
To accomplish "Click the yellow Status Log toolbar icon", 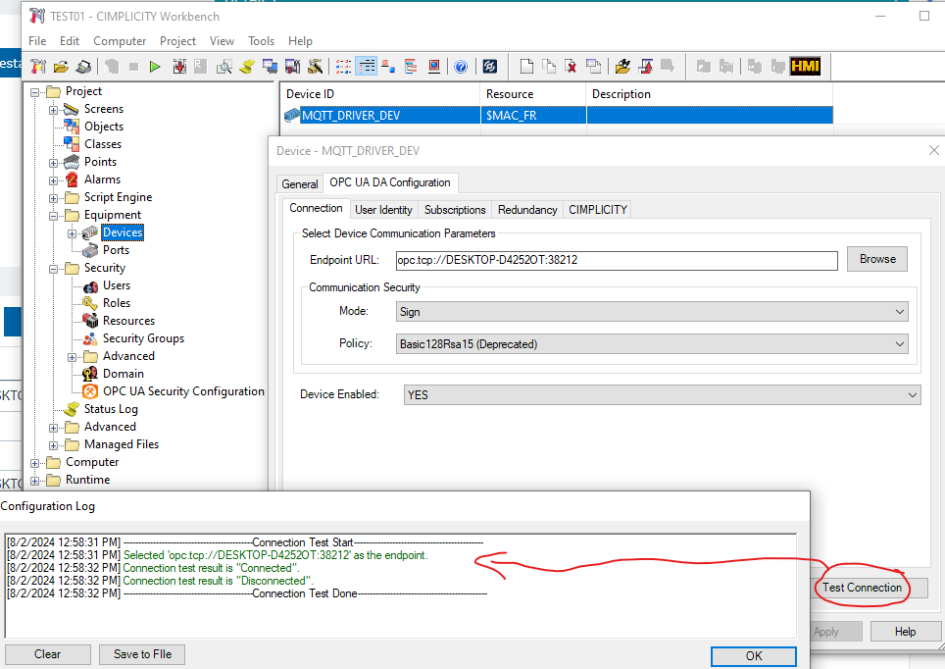I will (247, 67).
